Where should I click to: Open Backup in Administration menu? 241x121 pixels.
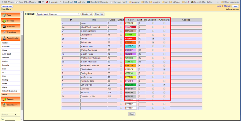point(5,80)
